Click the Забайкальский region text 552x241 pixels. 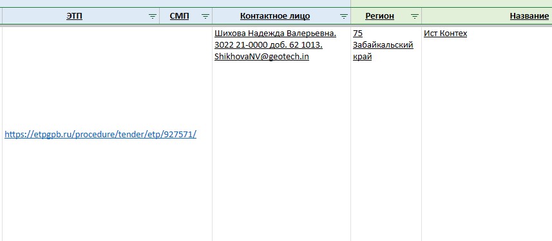[x=383, y=45]
